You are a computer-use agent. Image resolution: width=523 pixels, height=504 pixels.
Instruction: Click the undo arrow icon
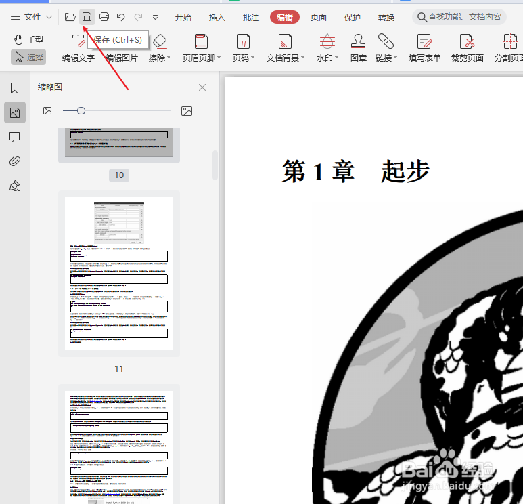(120, 17)
